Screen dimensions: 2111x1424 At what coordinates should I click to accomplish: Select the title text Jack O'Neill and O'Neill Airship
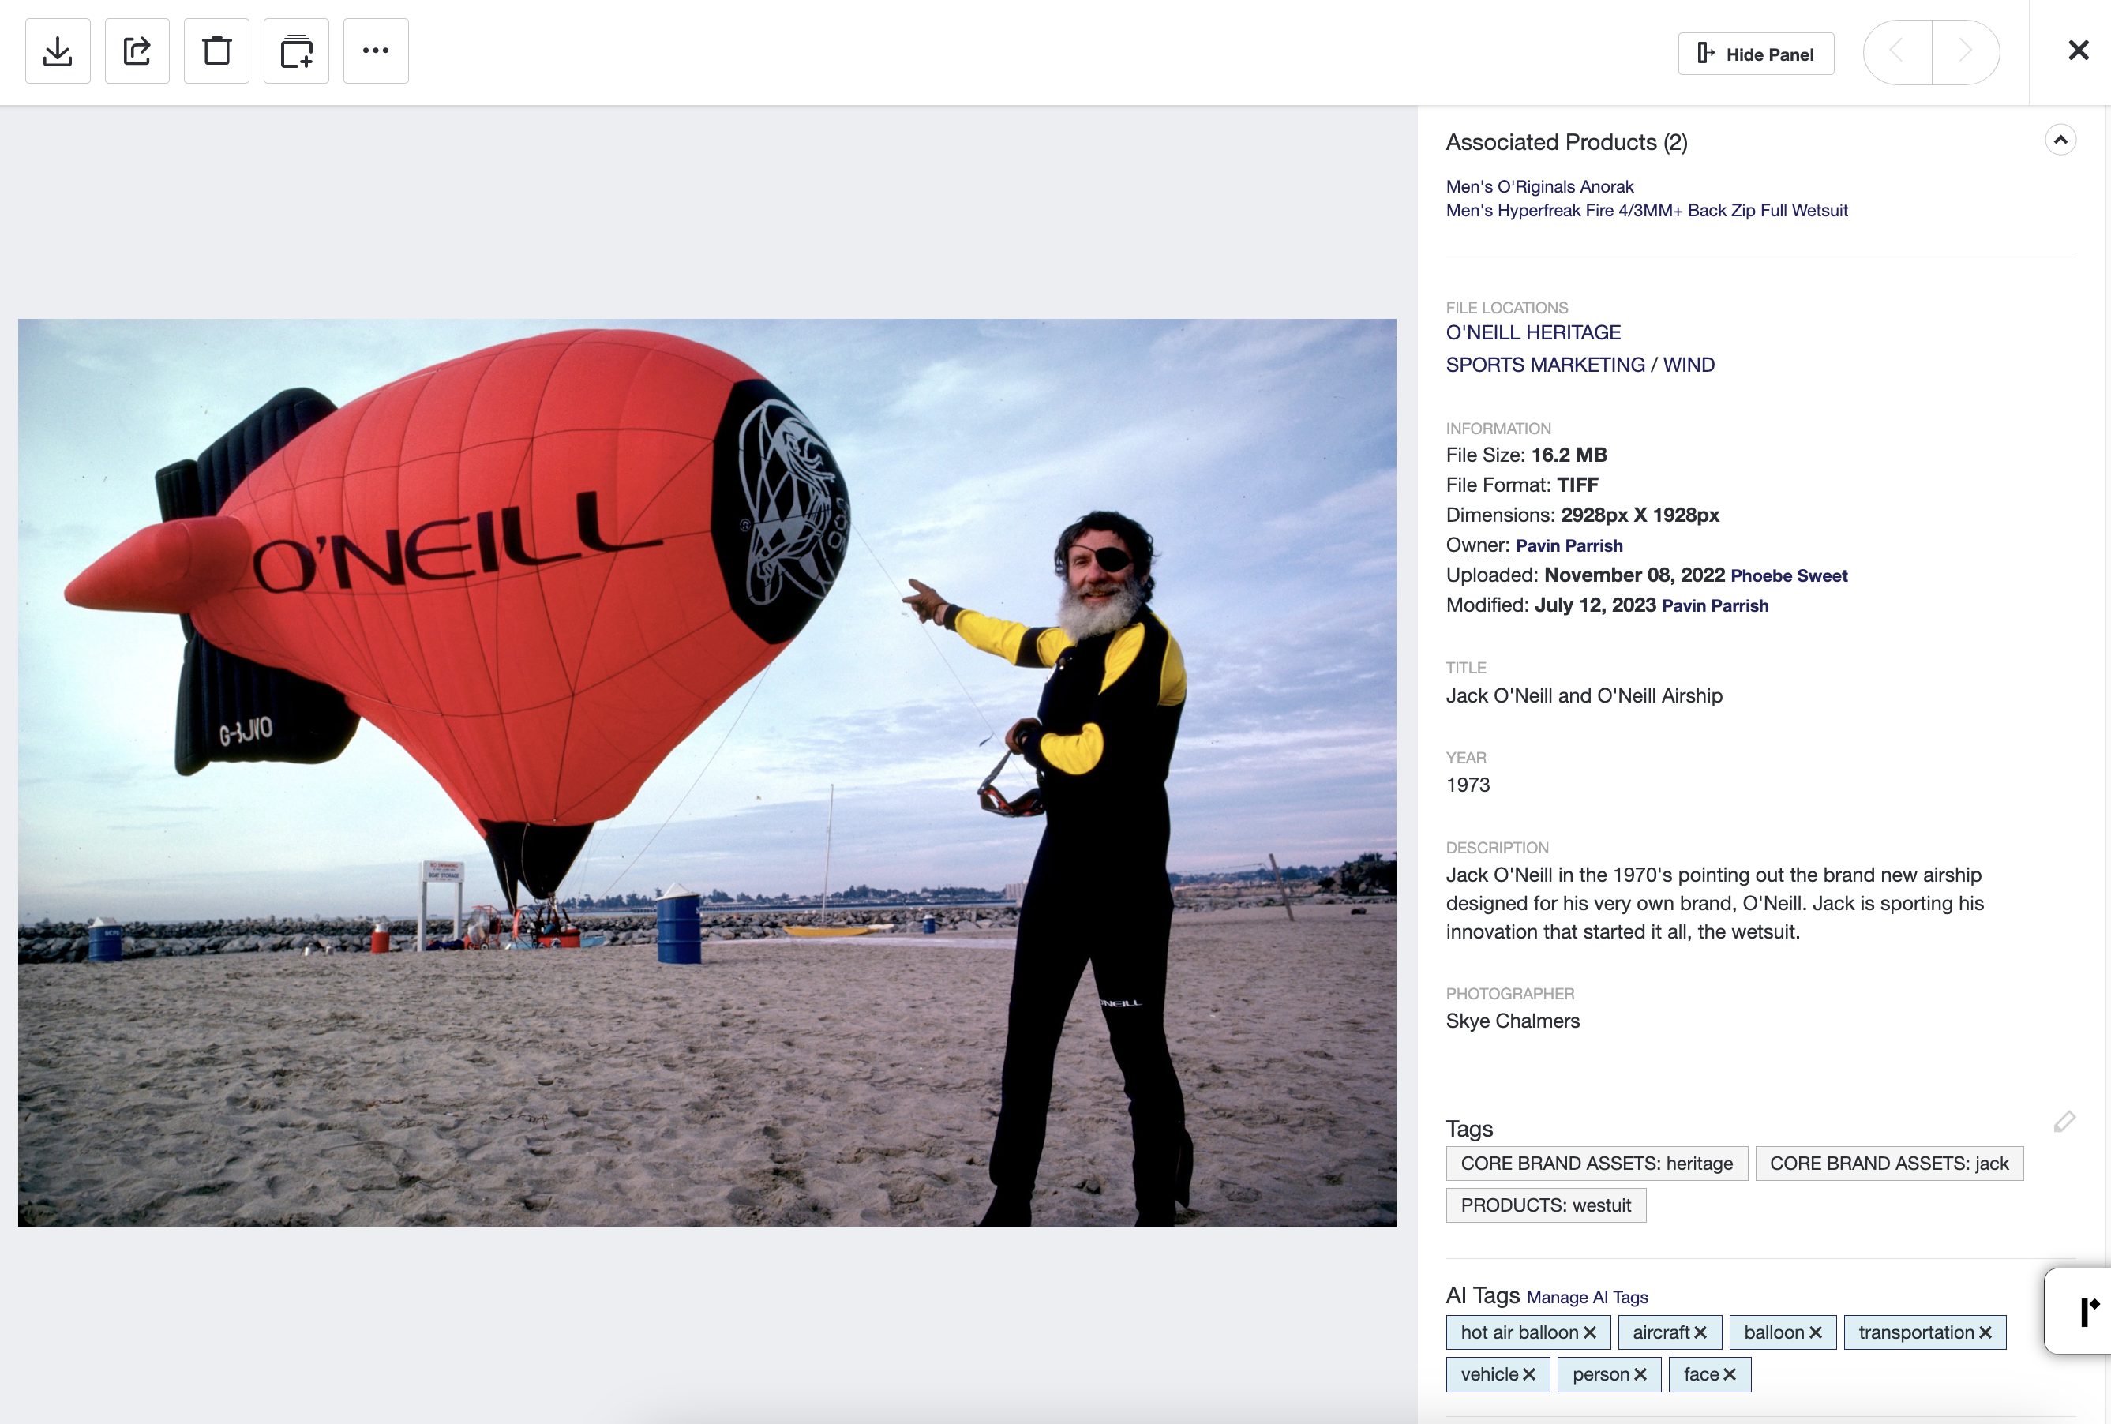click(x=1584, y=695)
